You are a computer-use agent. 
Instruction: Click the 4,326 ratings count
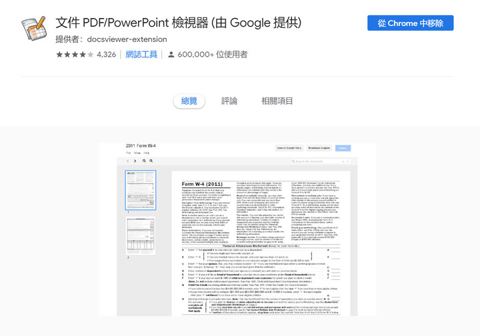click(106, 55)
